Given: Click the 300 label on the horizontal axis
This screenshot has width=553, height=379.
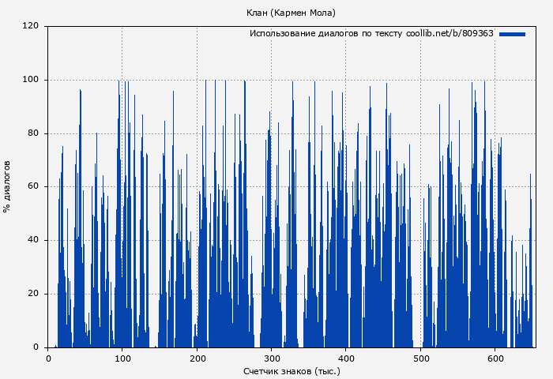Looking at the screenshot, I should coord(271,358).
